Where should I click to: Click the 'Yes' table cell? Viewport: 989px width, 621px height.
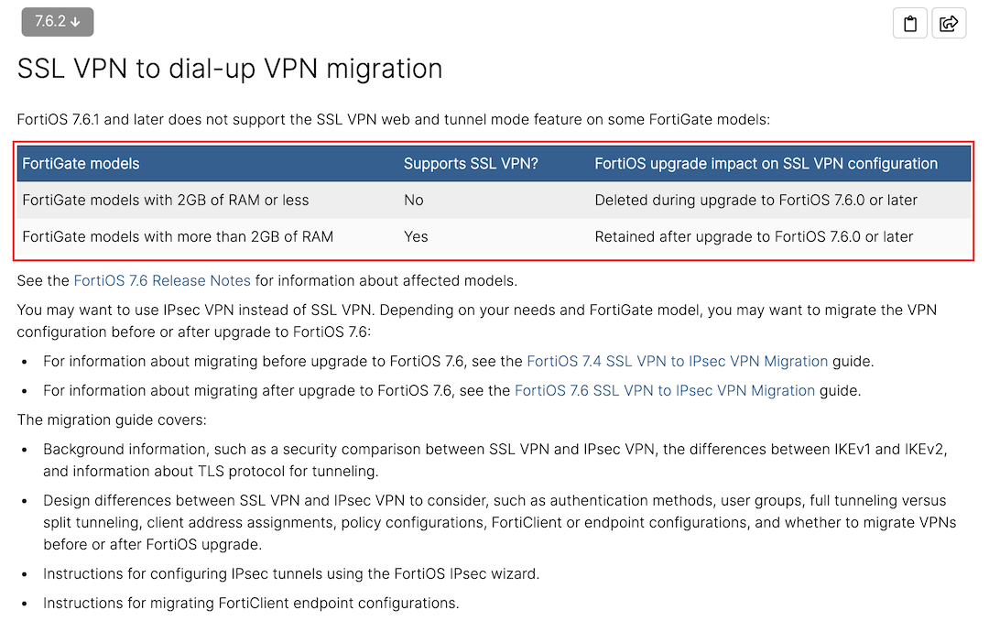416,236
